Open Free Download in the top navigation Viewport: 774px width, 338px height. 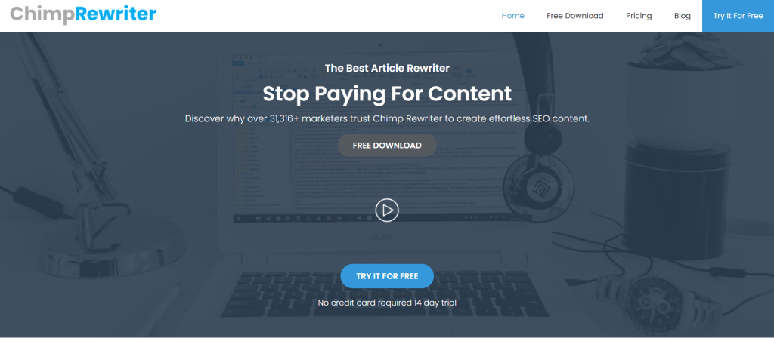click(575, 16)
